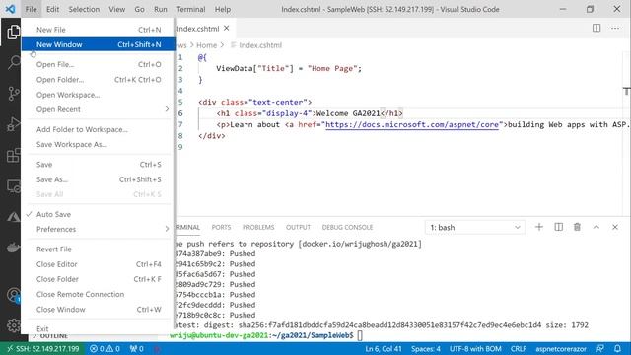Open the Azure view in activity bar
The height and width of the screenshot is (355, 631).
coord(13,217)
